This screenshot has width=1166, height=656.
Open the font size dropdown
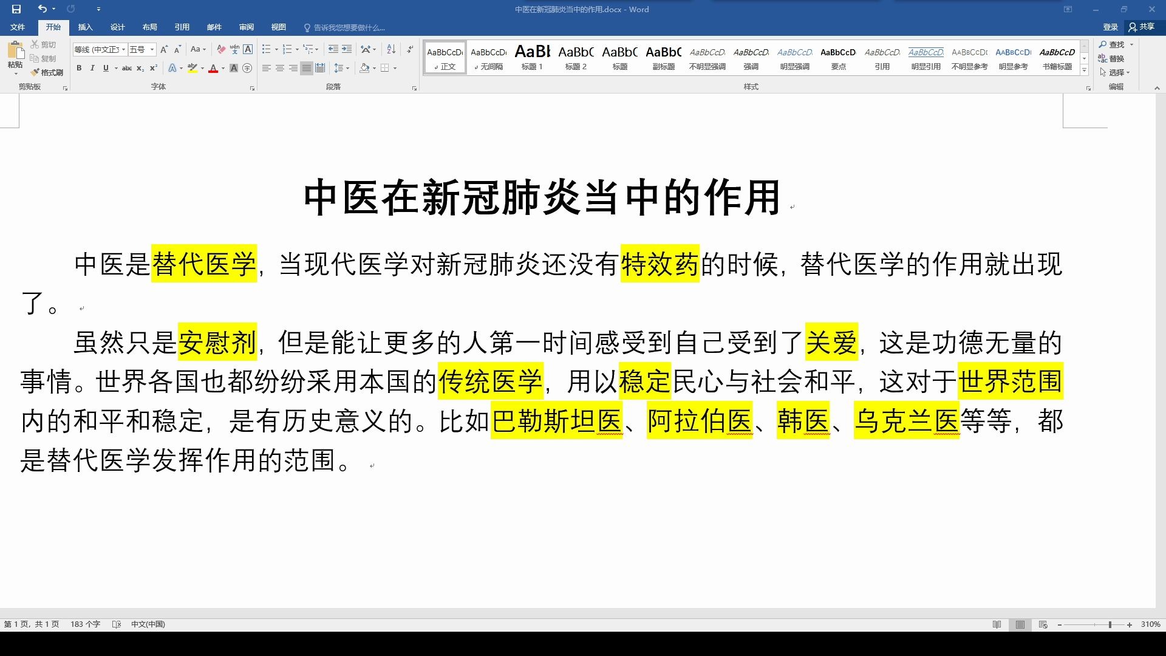(151, 49)
